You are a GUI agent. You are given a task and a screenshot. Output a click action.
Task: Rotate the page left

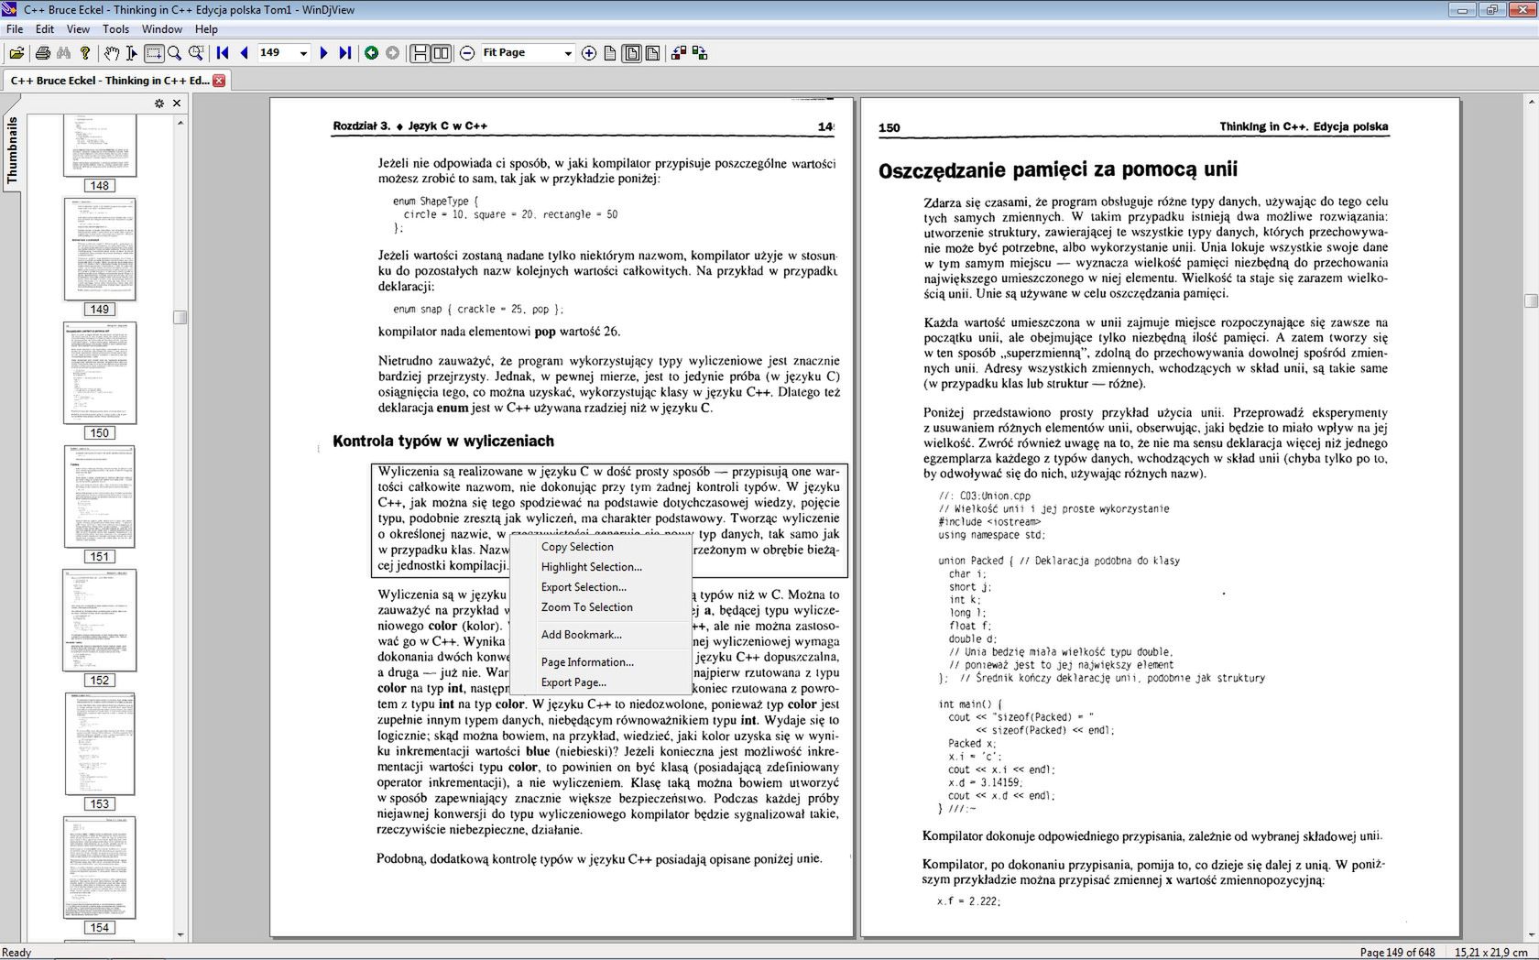click(x=679, y=53)
